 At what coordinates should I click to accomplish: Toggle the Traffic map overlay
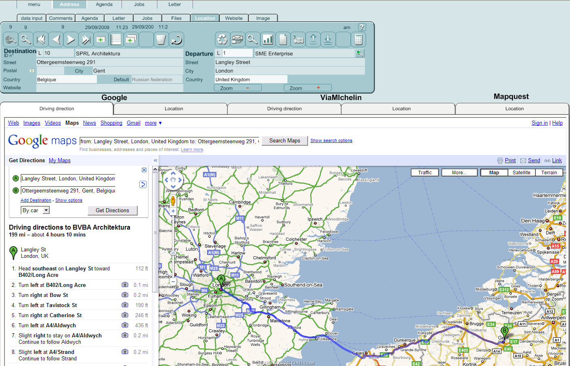point(425,173)
